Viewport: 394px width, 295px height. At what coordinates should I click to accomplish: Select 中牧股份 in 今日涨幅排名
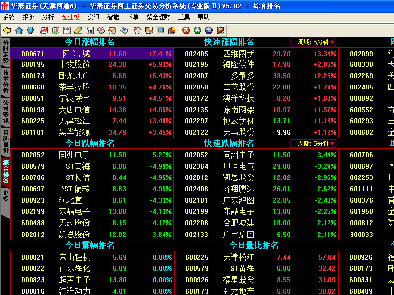pyautogui.click(x=92, y=65)
